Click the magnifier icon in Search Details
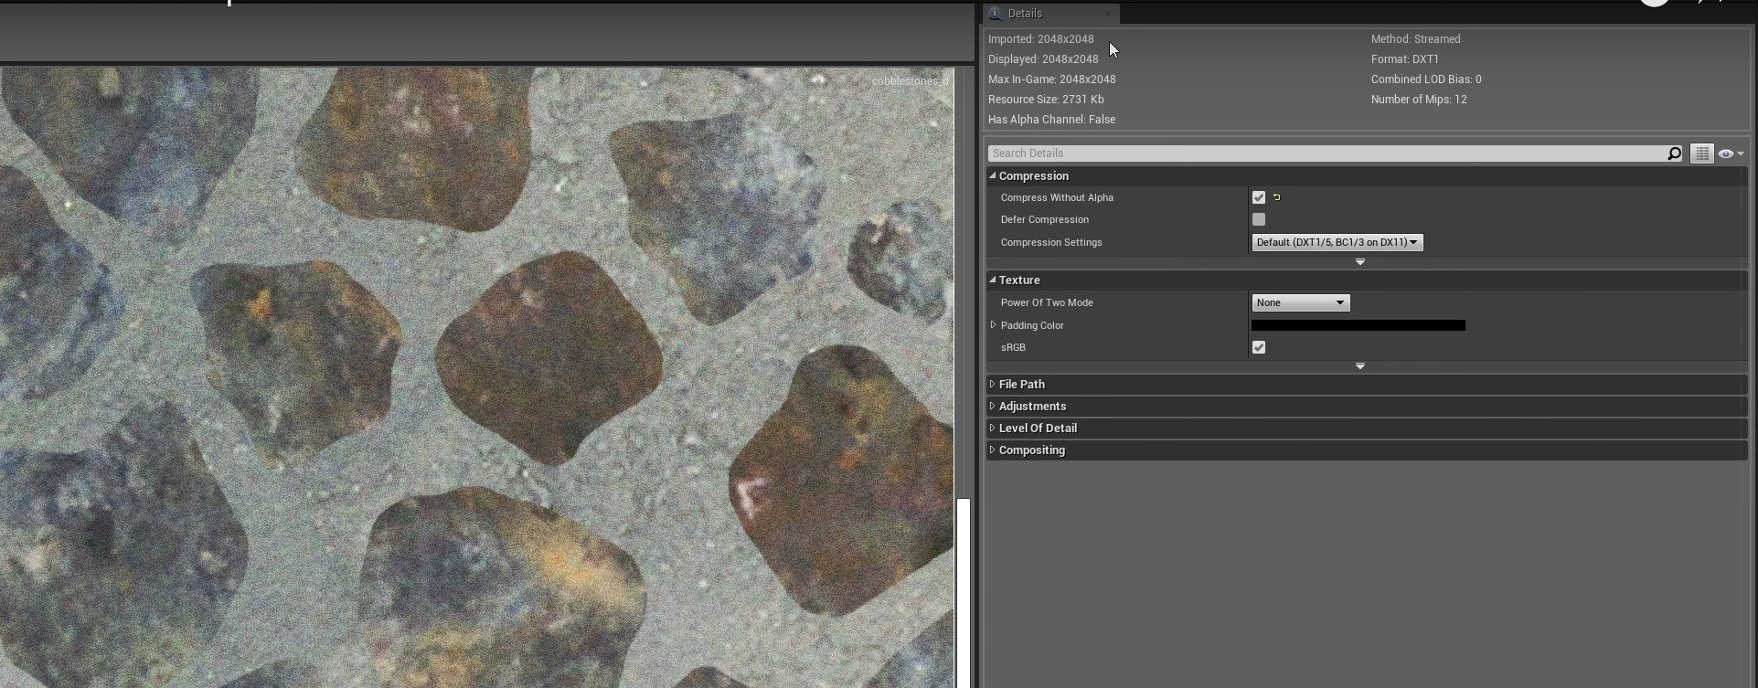Screen dimensions: 1758x688 1674,153
